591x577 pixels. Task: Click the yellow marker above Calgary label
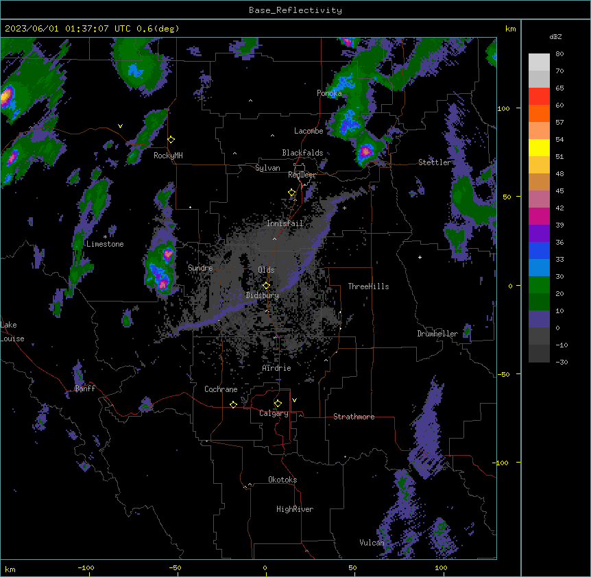pos(278,404)
